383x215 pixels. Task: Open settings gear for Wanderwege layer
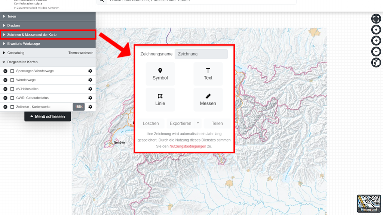pyautogui.click(x=90, y=80)
